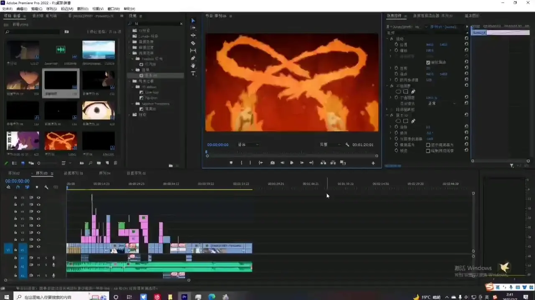Select the Selection arrow tool

click(193, 20)
